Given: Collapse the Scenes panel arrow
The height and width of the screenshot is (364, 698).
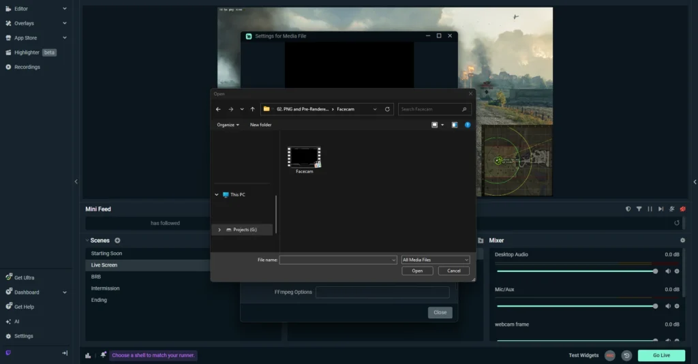Looking at the screenshot, I should coord(87,241).
